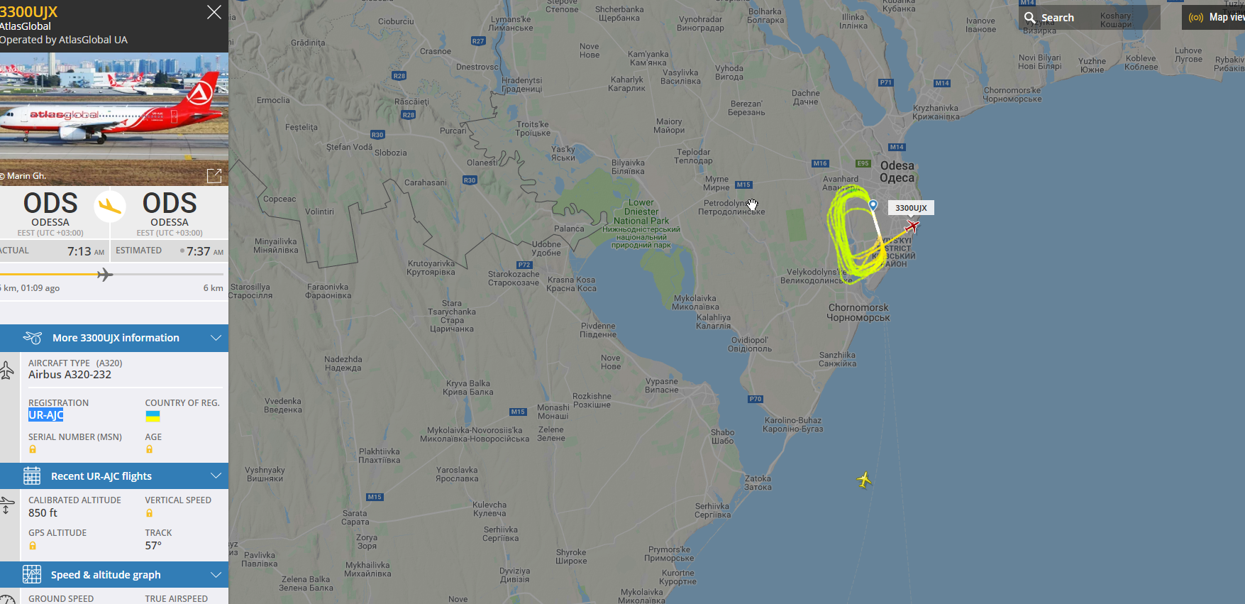The height and width of the screenshot is (604, 1245).
Task: Click the radar Map view icon
Action: [1196, 18]
